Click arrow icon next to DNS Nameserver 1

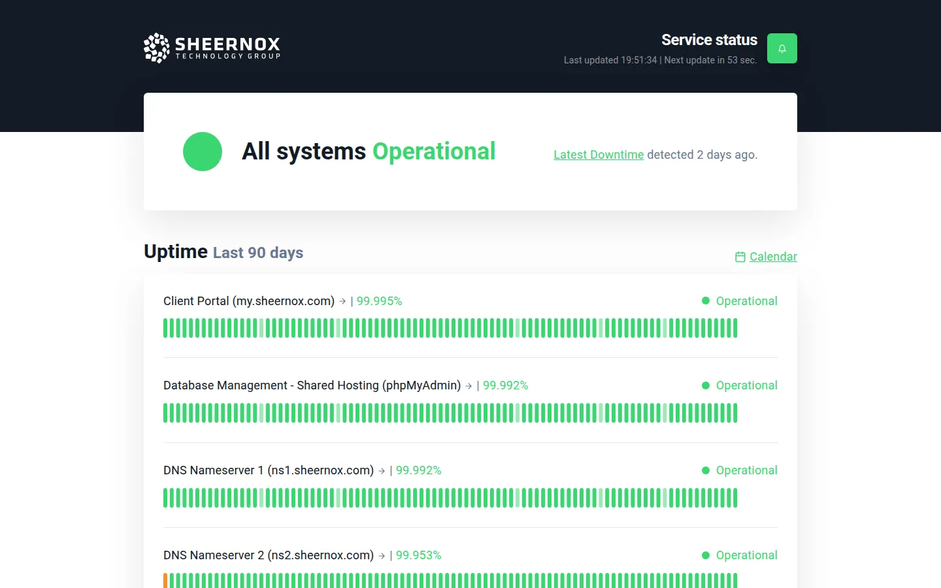382,471
